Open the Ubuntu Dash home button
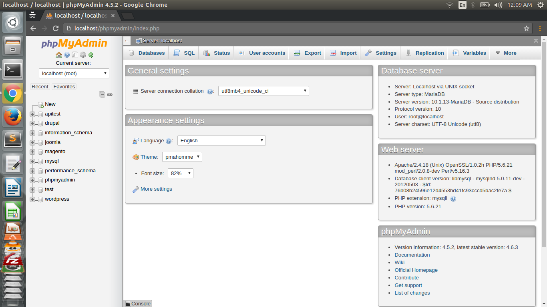 coord(13,23)
